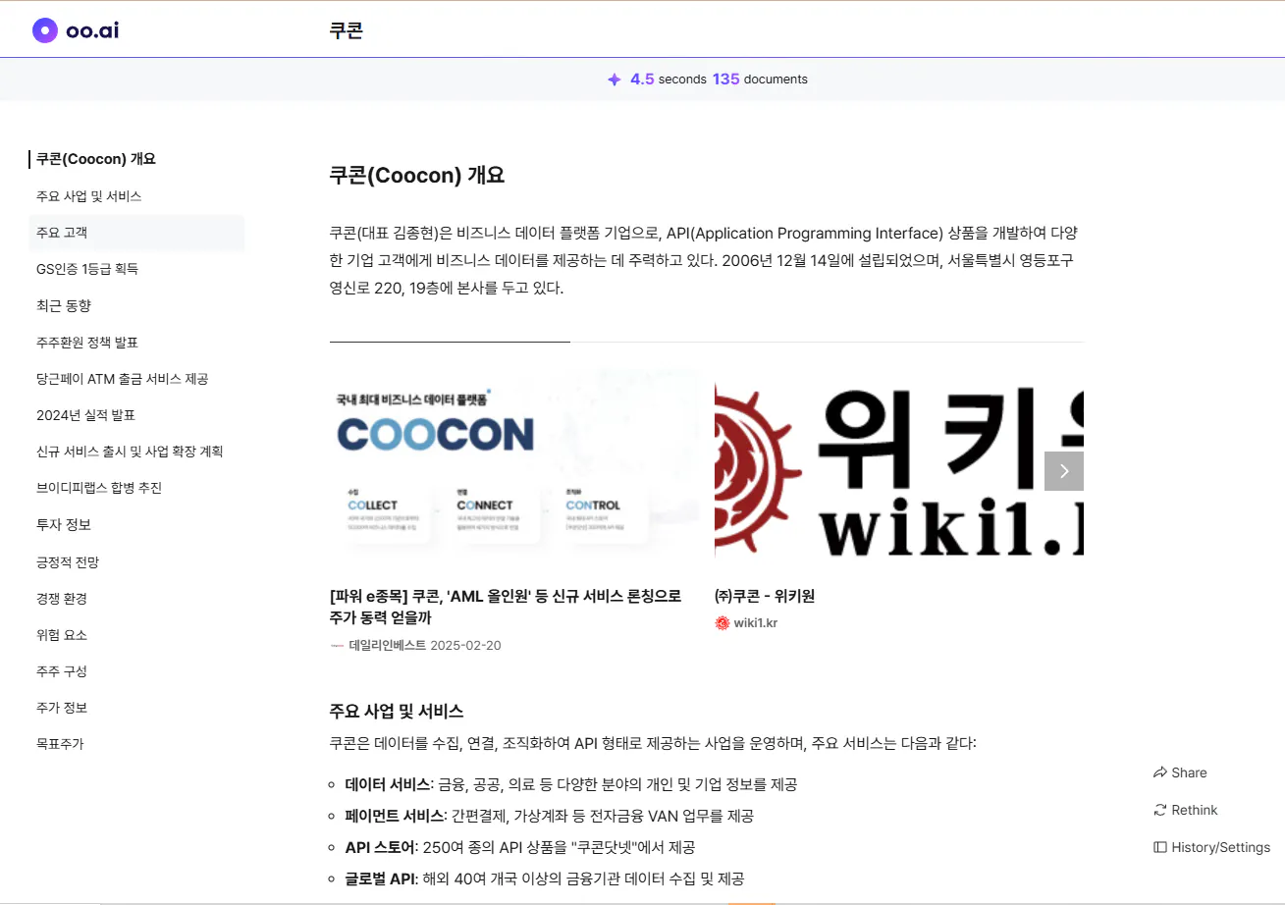
Task: Jump to 목표주가 section
Action: click(x=60, y=744)
